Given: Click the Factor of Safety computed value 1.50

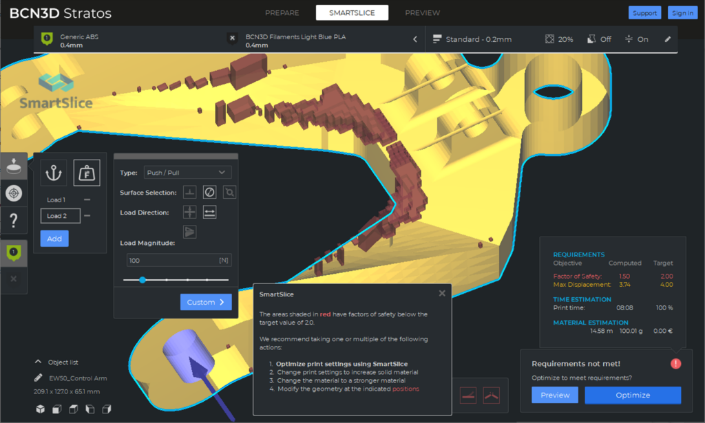Looking at the screenshot, I should pos(624,276).
